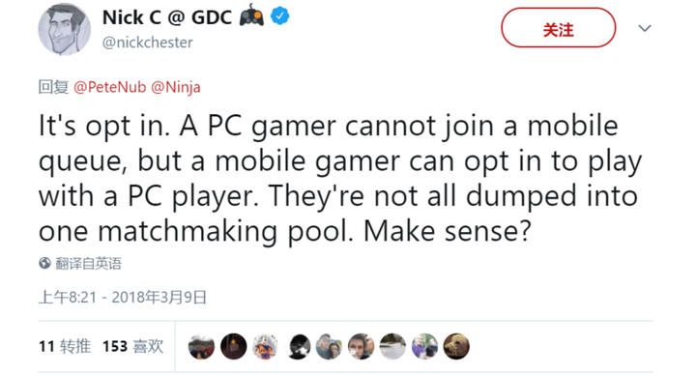The height and width of the screenshot is (375, 696).
Task: Open first liker's avatar
Action: [201, 346]
